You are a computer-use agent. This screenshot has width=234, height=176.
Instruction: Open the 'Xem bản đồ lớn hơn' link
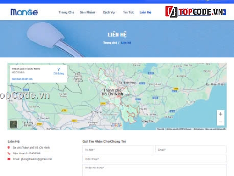[x=22, y=79]
